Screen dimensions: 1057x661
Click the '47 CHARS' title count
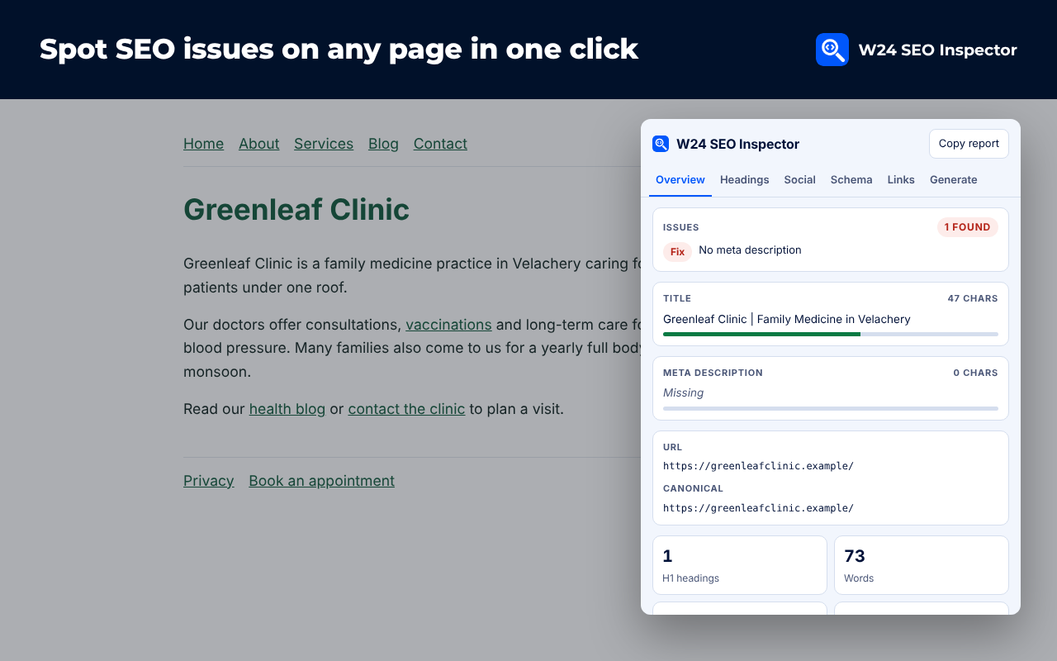tap(973, 298)
